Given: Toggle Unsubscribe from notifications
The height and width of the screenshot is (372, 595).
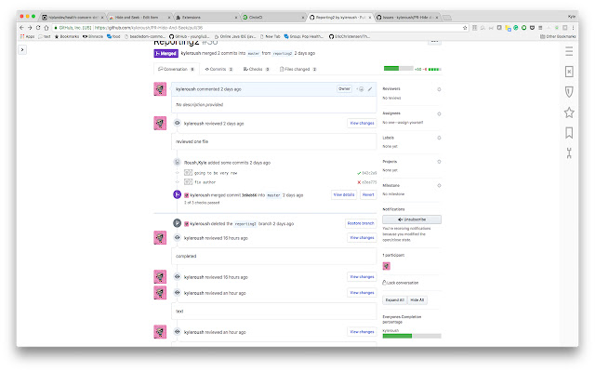Looking at the screenshot, I should coord(412,219).
